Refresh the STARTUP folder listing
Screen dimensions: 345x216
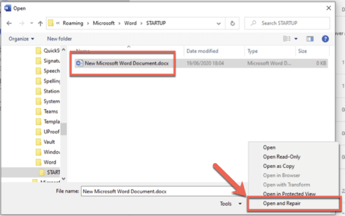coord(233,23)
